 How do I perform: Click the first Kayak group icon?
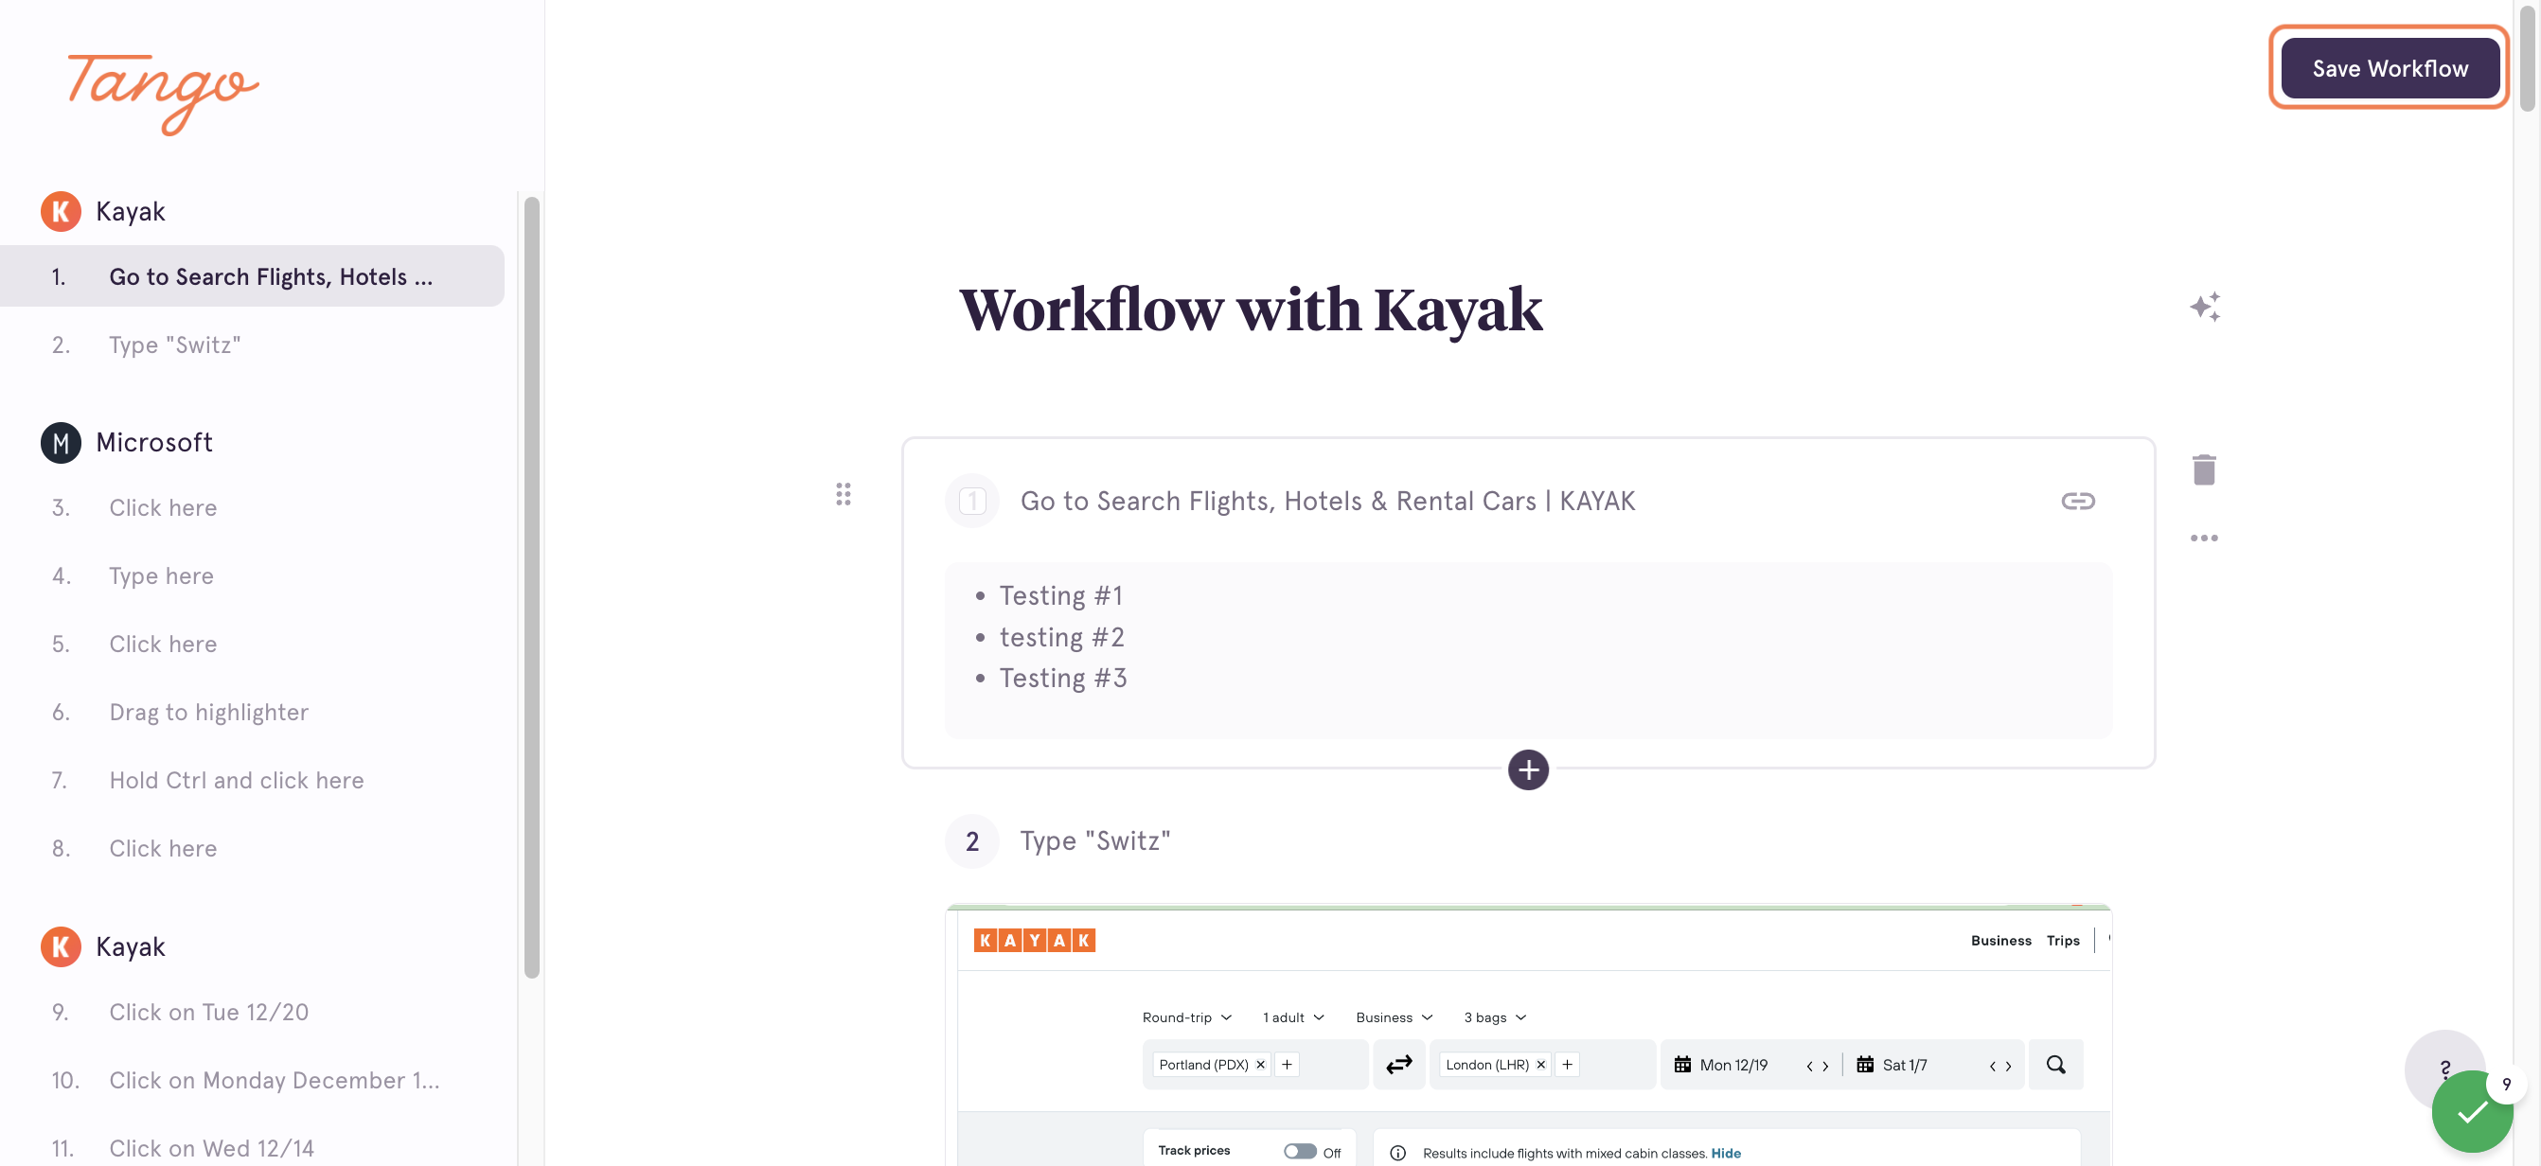pyautogui.click(x=61, y=211)
